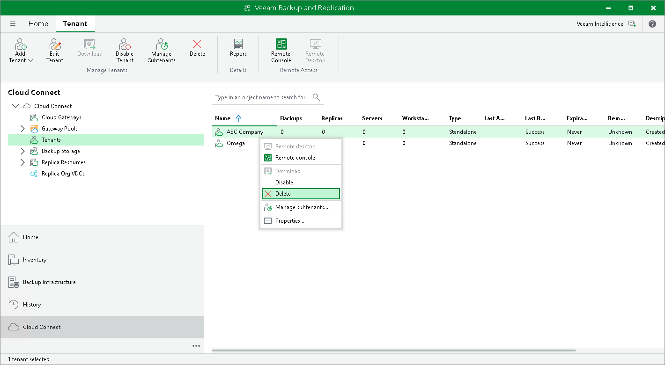Click the Replica Org VDCs tree icon
This screenshot has height=365, width=665.
click(x=34, y=174)
